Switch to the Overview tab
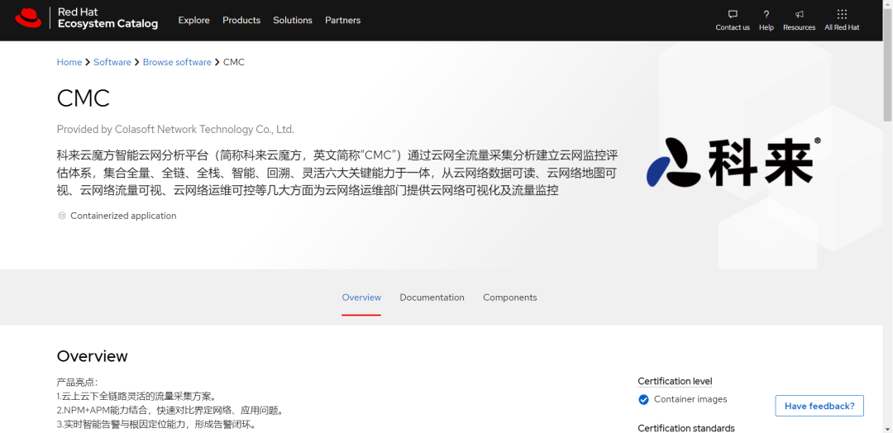Image resolution: width=893 pixels, height=433 pixels. point(361,297)
